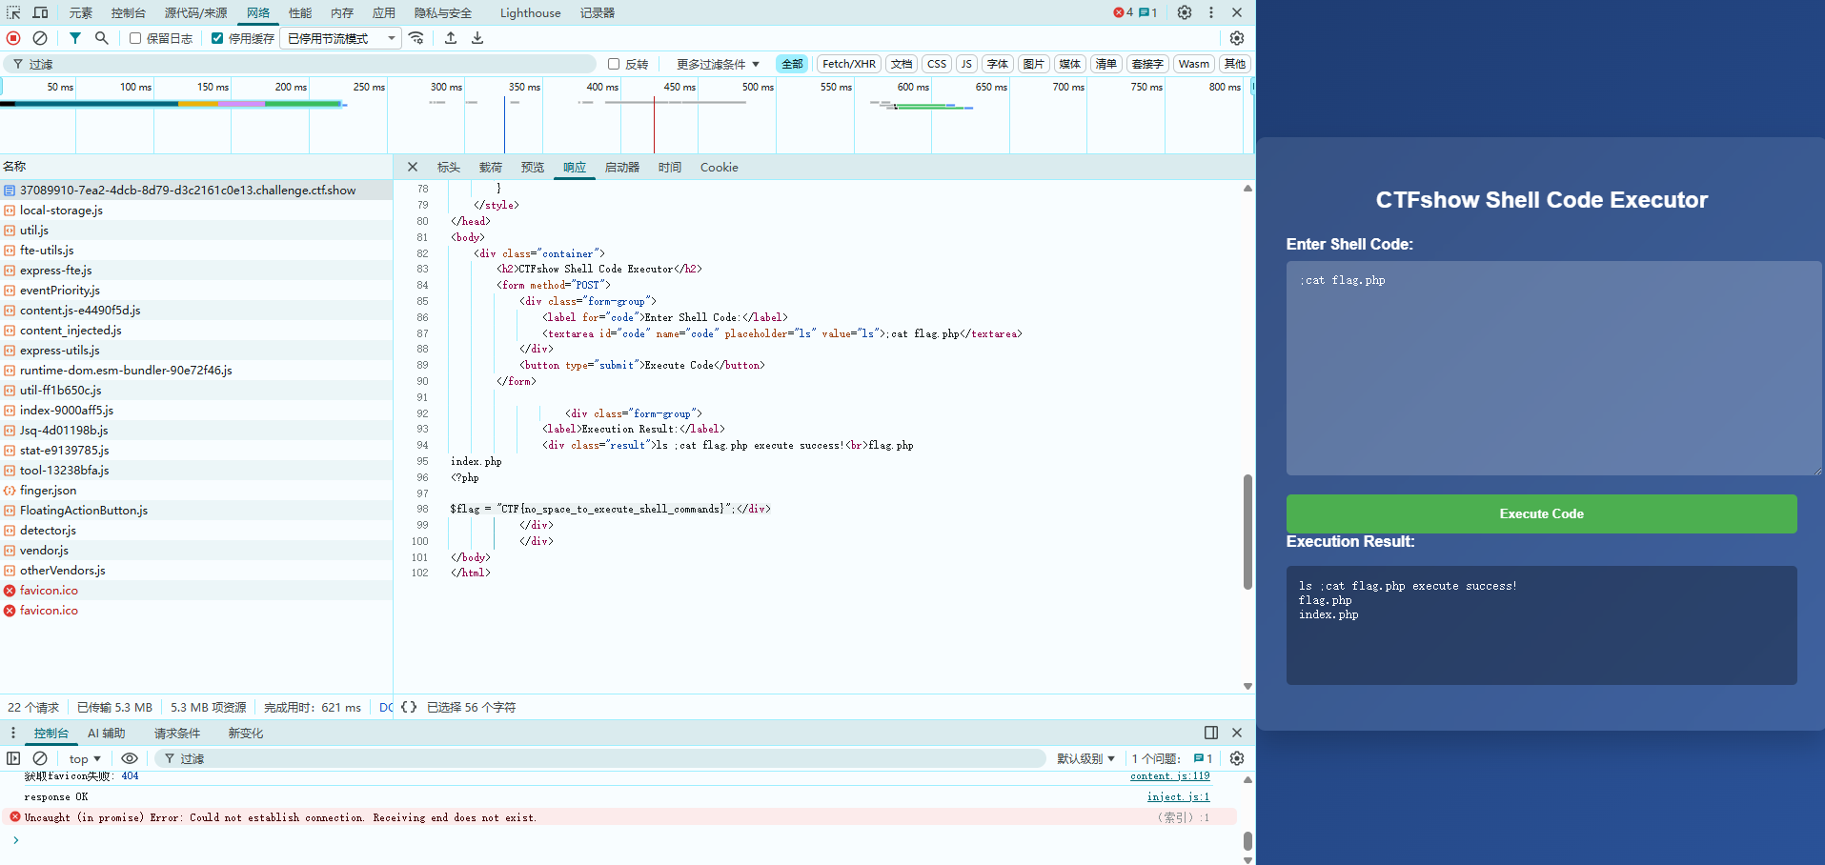The height and width of the screenshot is (865, 1825).
Task: Activate the inspect element picker icon
Action: click(14, 12)
